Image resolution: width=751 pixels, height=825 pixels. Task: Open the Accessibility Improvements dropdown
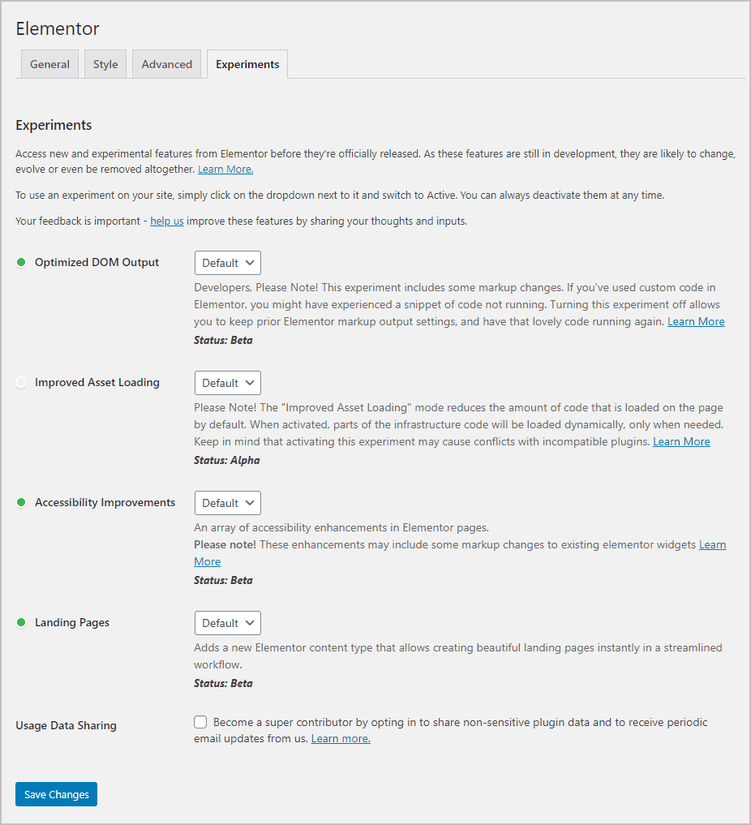[227, 503]
